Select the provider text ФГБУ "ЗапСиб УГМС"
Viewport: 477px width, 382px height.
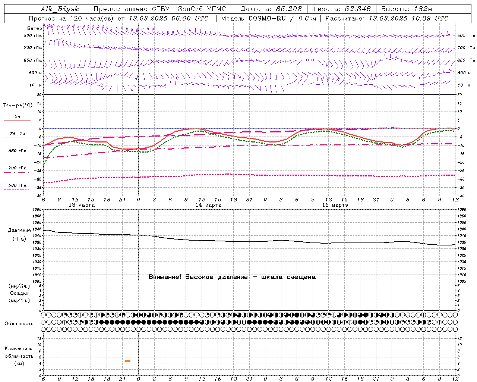(x=191, y=9)
